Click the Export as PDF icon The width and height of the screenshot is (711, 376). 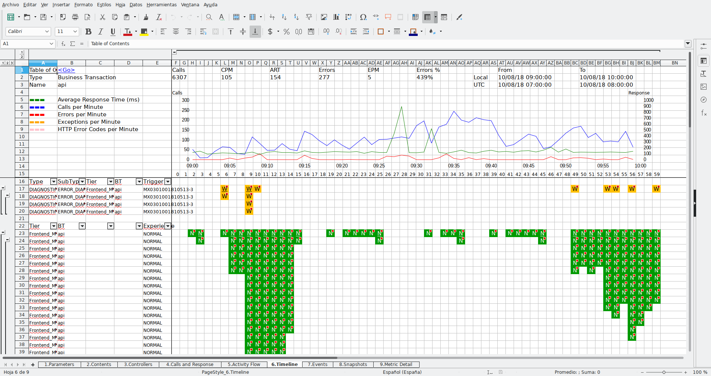[x=63, y=17]
